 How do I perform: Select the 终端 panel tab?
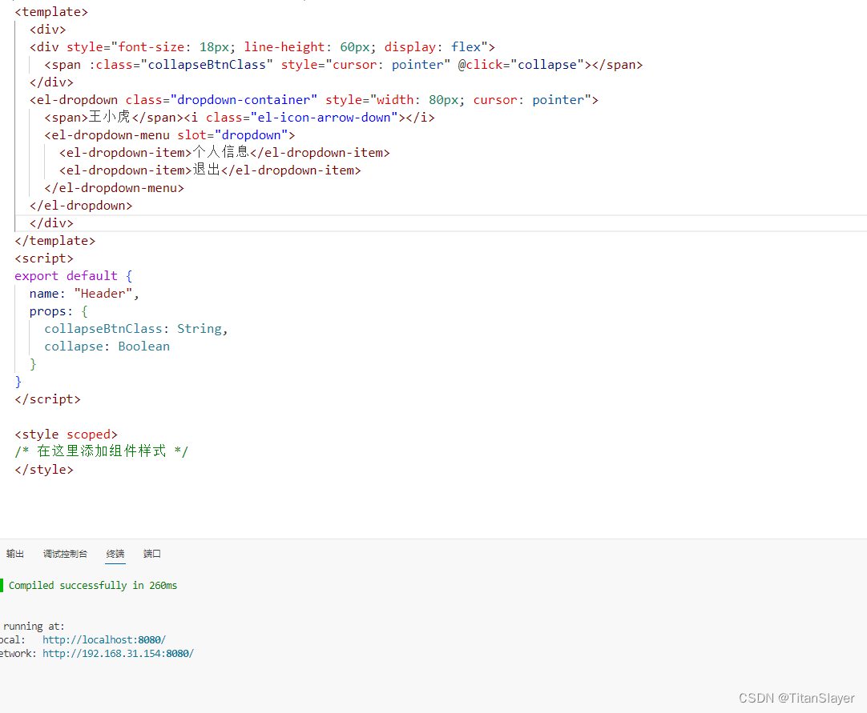coord(115,554)
